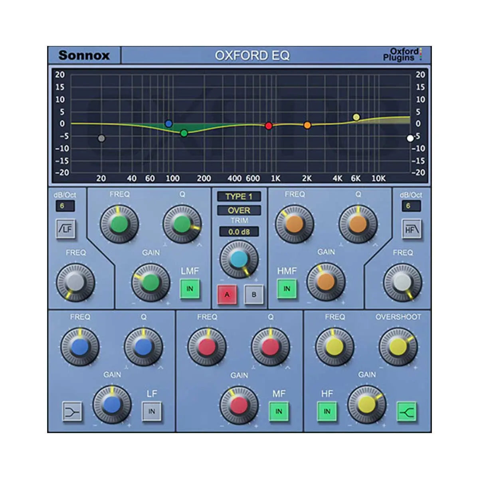Click the Sonnox logo
The image size is (479, 479).
(x=85, y=55)
